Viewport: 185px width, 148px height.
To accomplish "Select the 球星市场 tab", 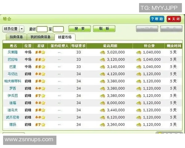I will [x=64, y=37].
